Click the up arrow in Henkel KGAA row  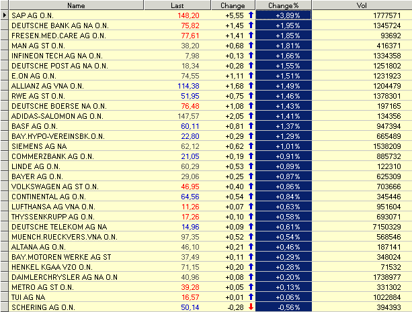point(251,266)
